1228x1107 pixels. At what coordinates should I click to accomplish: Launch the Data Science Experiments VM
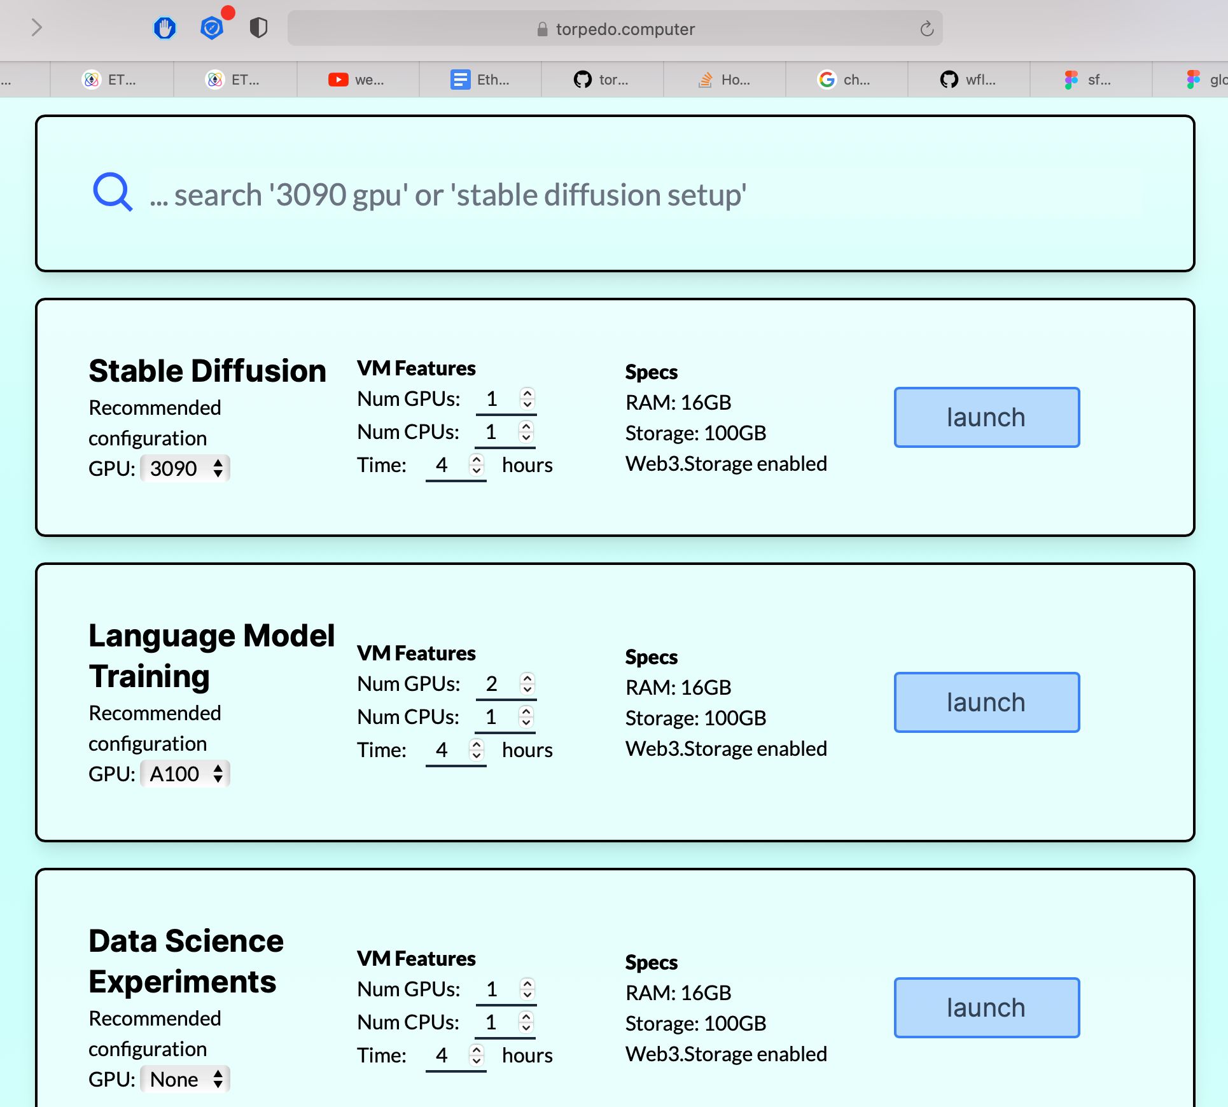coord(986,1008)
